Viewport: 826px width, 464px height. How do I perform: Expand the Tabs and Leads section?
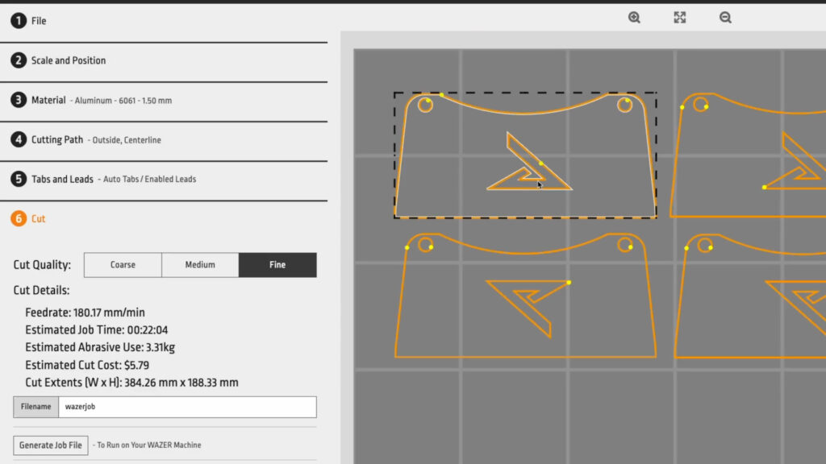(x=62, y=179)
